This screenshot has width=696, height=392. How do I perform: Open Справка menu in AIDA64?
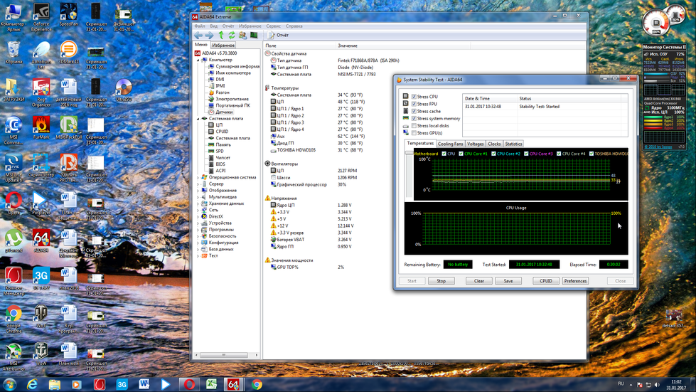(294, 26)
